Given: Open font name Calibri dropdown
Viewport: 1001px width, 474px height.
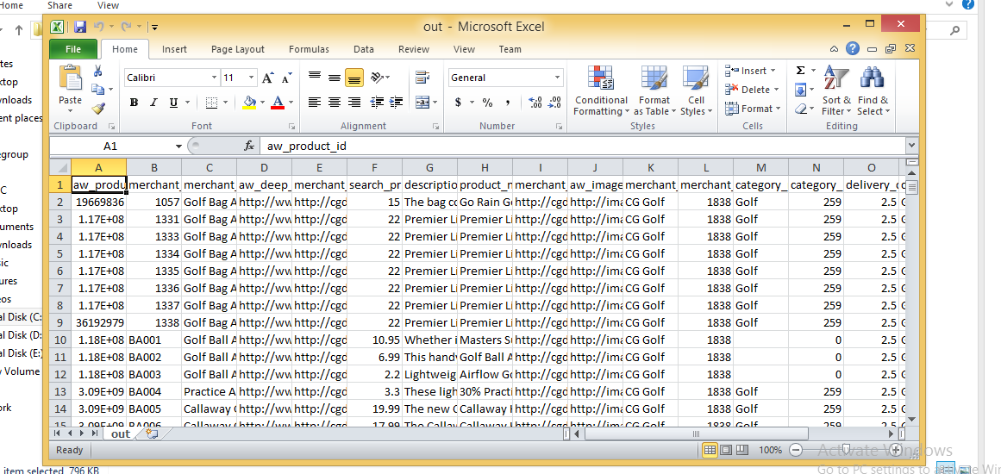Looking at the screenshot, I should click(215, 78).
